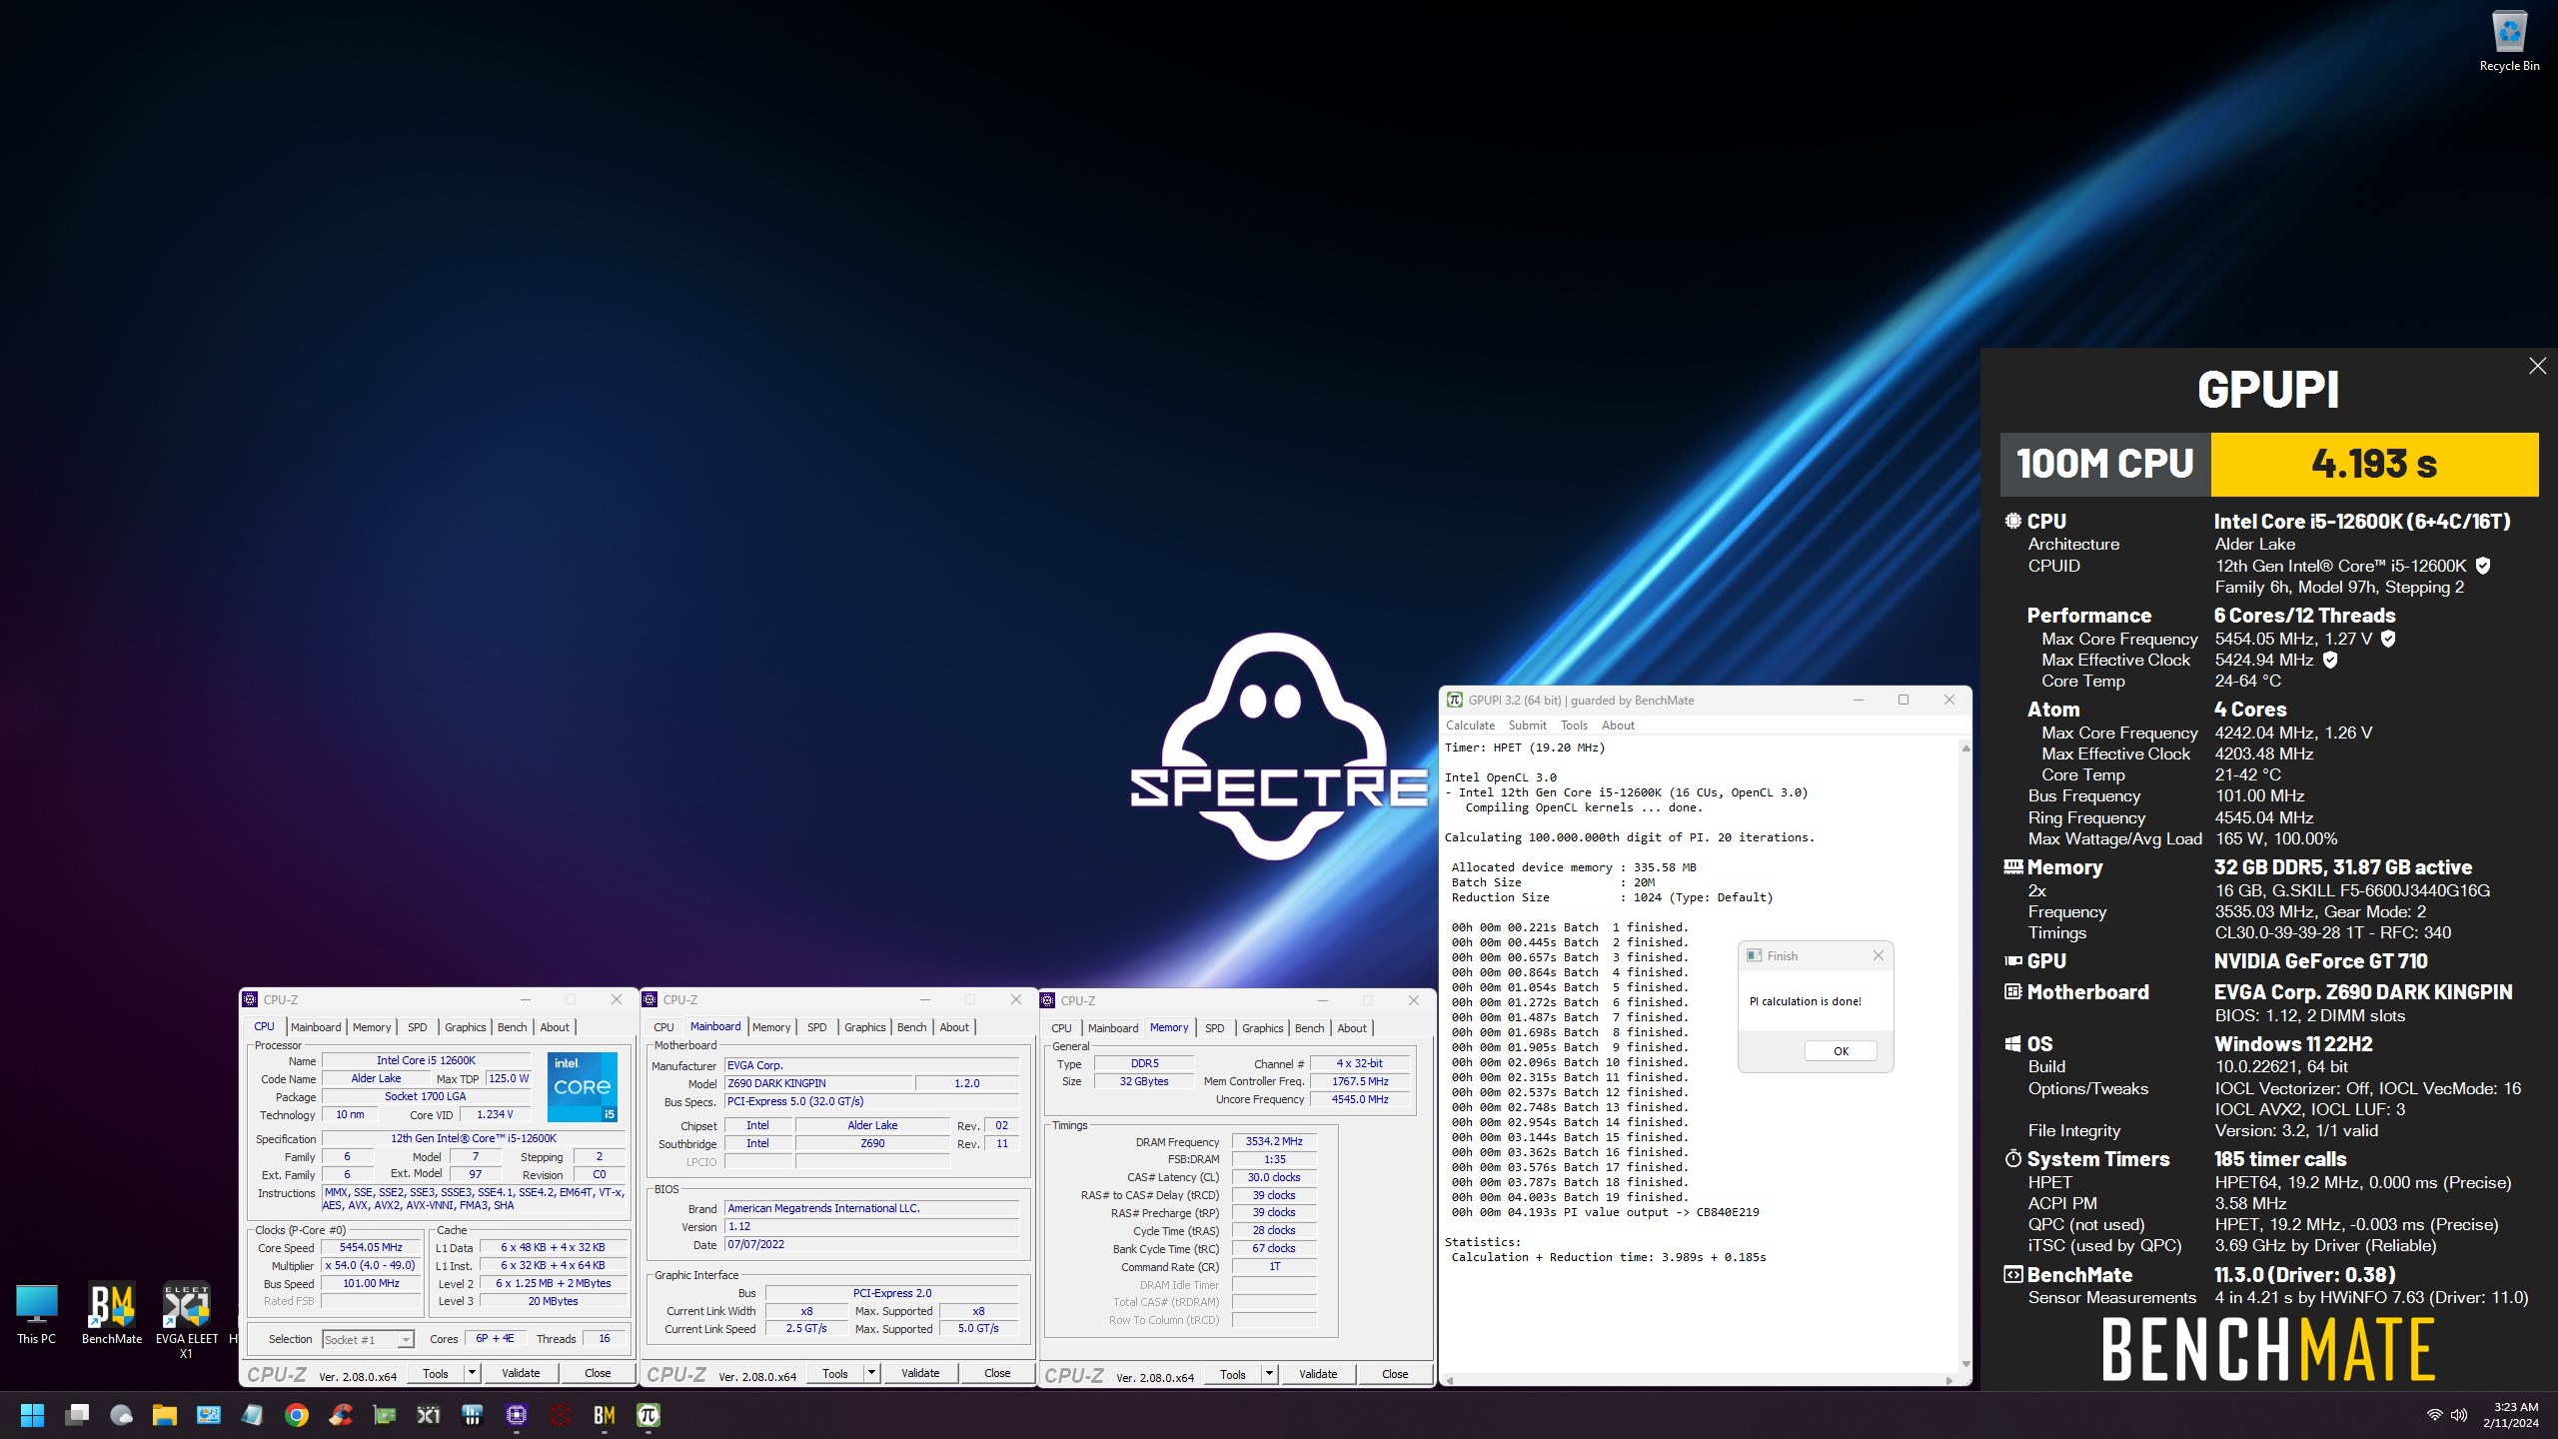
Task: Click the BIOS Date 07/07/2022 field
Action: 871,1244
